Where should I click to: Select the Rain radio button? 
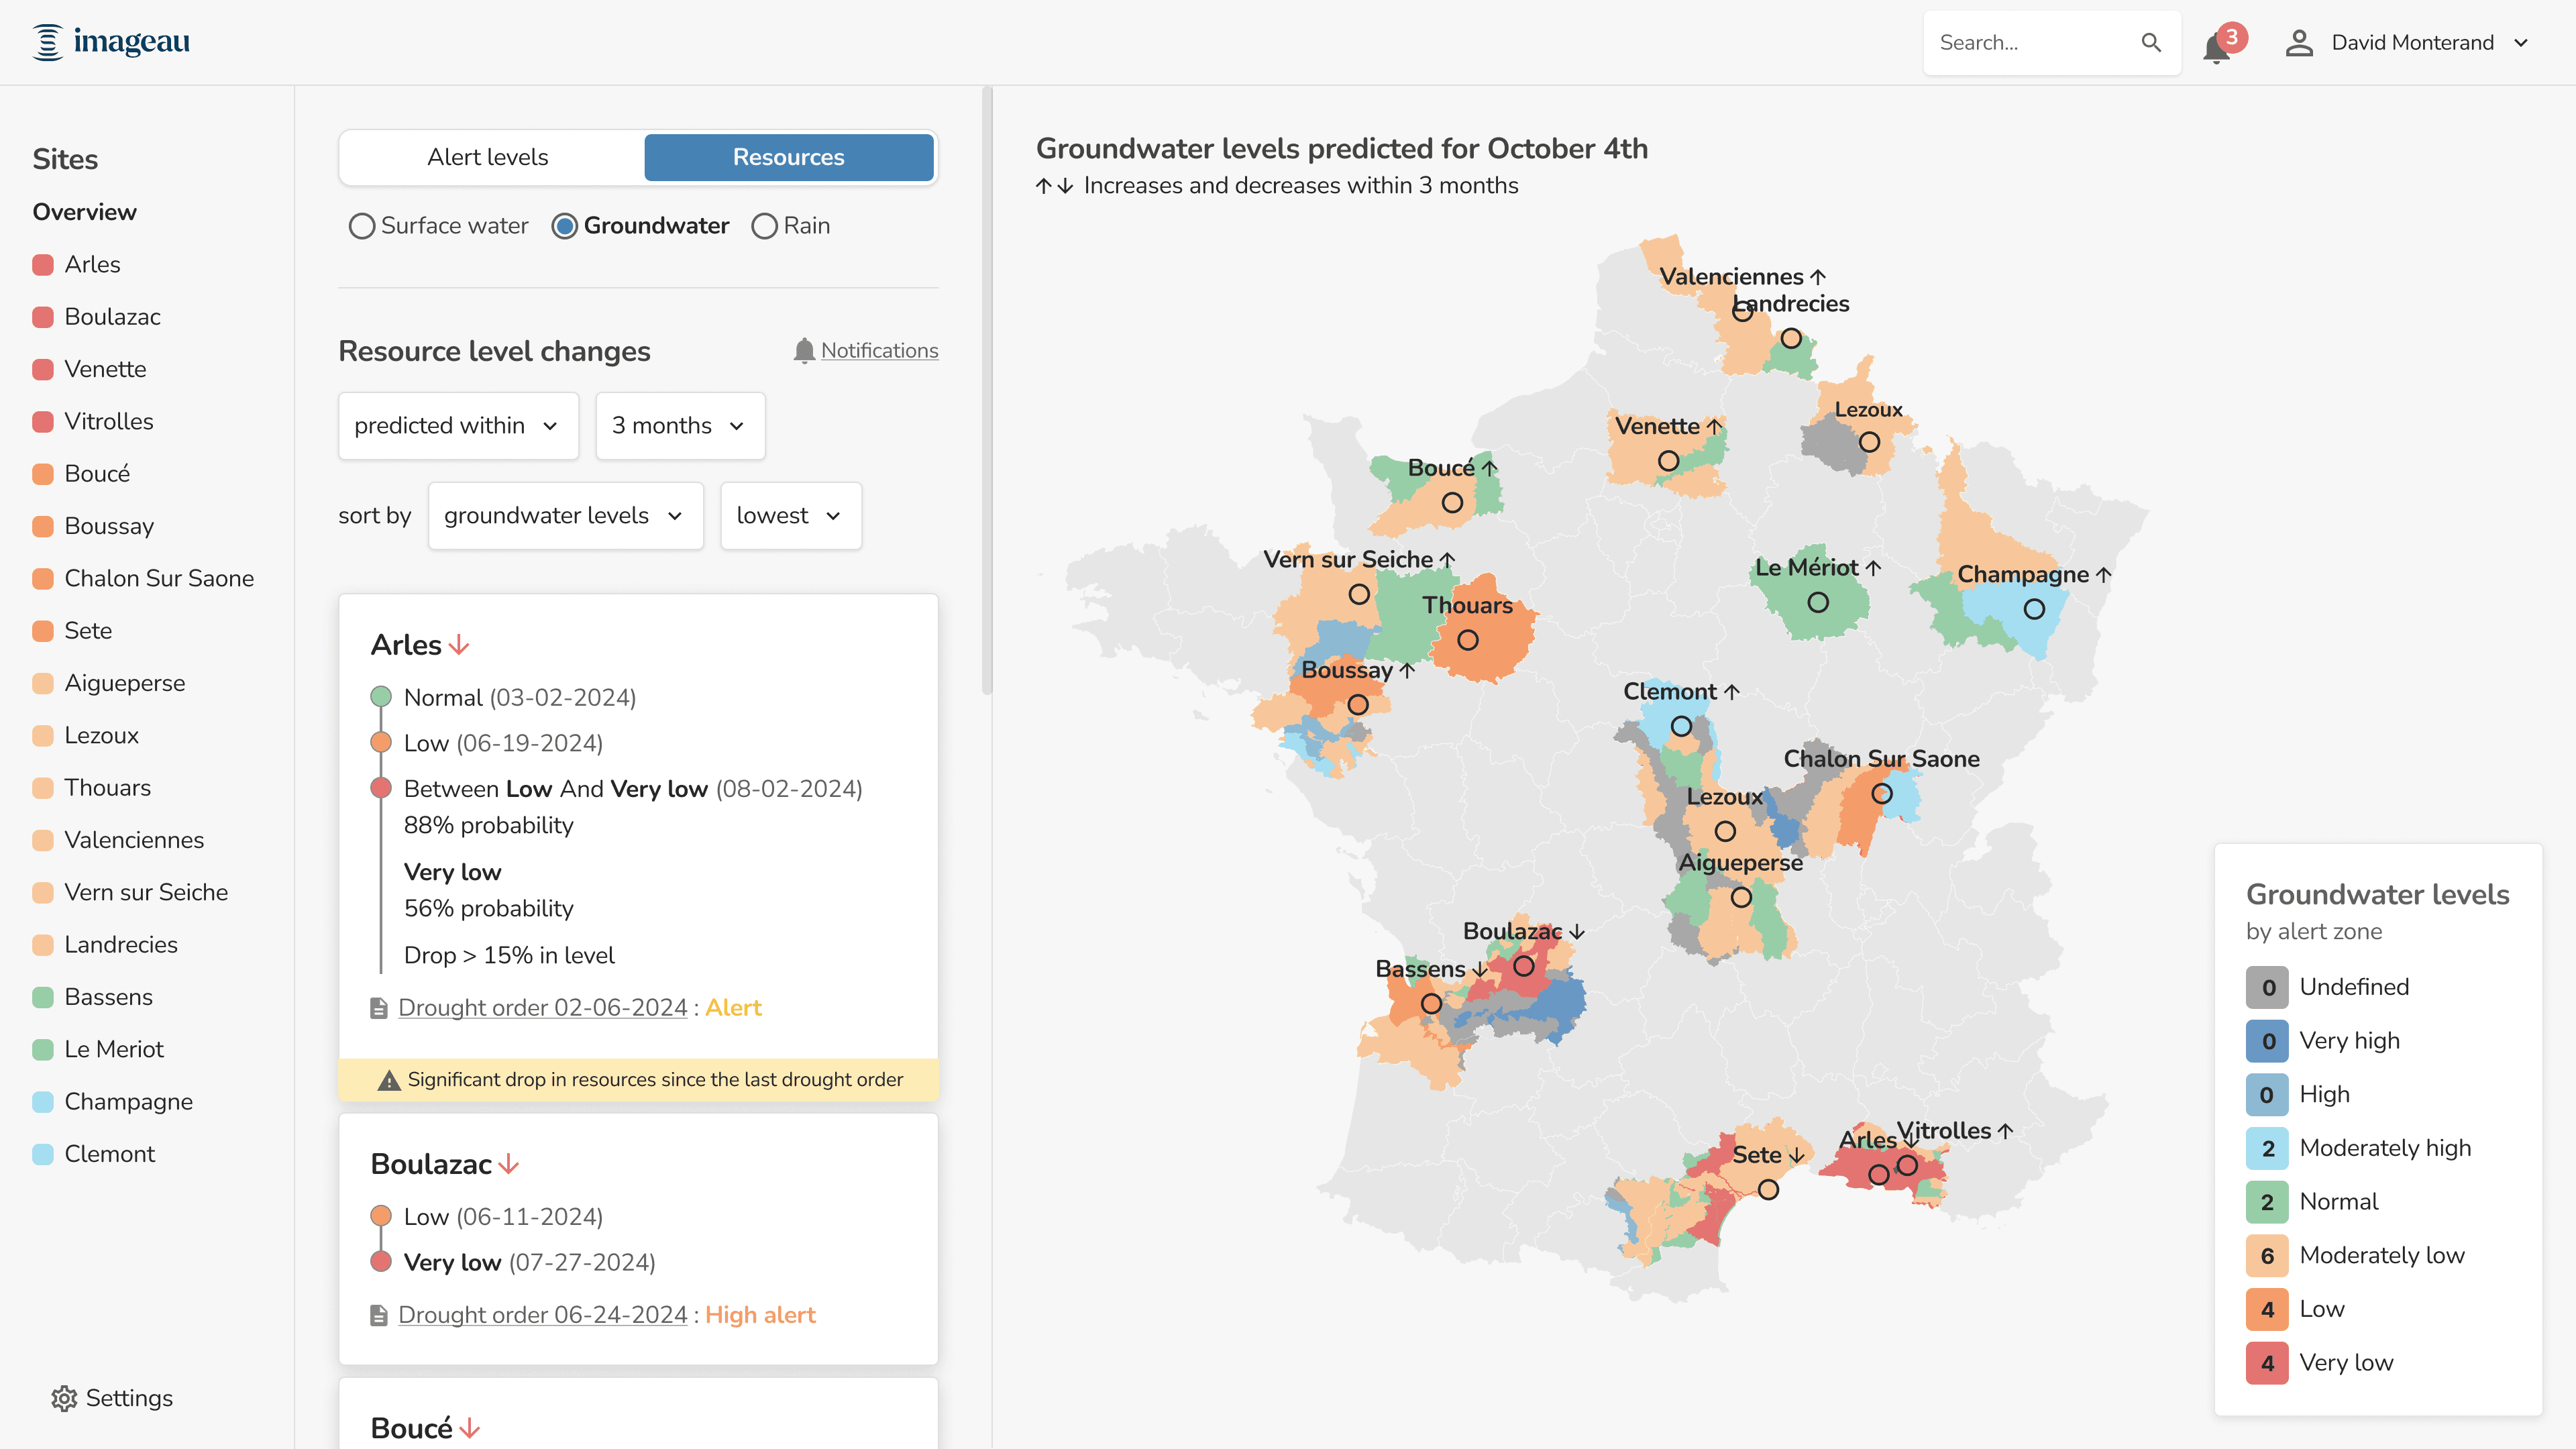[764, 226]
